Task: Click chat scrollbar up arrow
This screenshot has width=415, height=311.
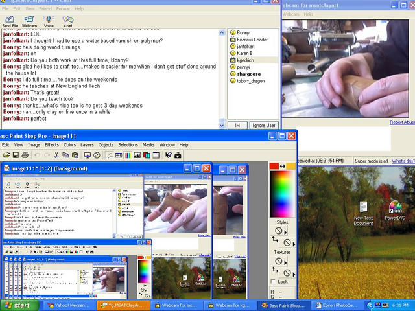Action: (222, 32)
